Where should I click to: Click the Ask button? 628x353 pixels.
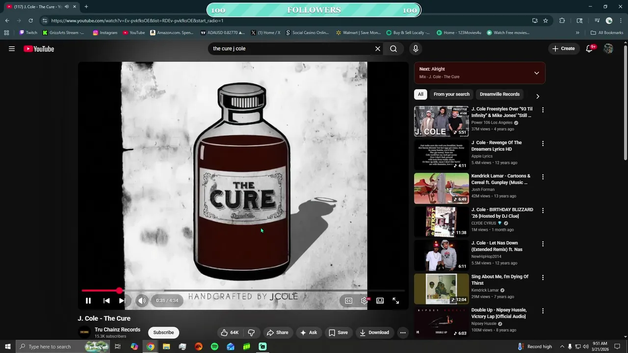[x=309, y=332]
